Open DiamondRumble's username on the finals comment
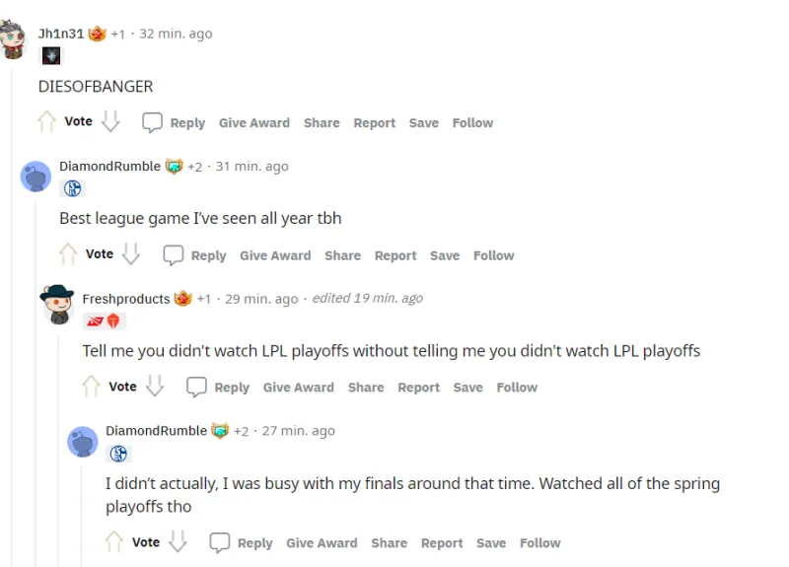 point(156,431)
